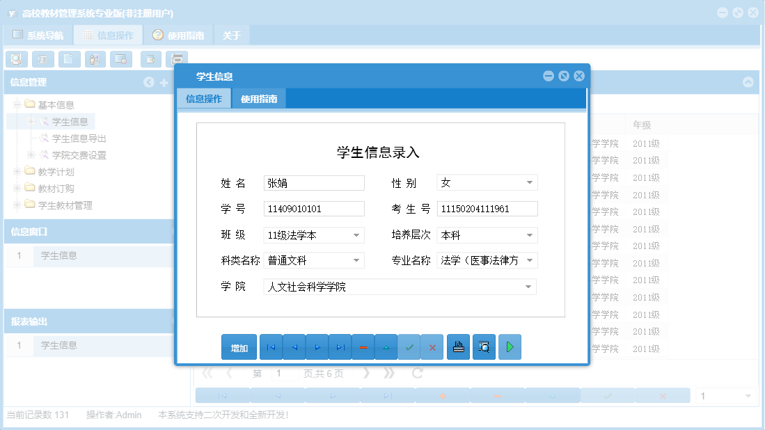Open print preview from the dialog toolbar
Screen dimensions: 765x430
[484, 347]
